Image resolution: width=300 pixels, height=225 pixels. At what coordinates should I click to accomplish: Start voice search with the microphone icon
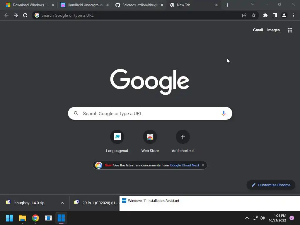224,113
